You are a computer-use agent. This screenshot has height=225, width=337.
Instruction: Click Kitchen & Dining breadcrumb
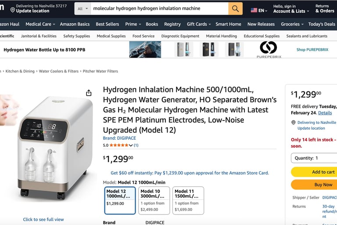coord(20,71)
